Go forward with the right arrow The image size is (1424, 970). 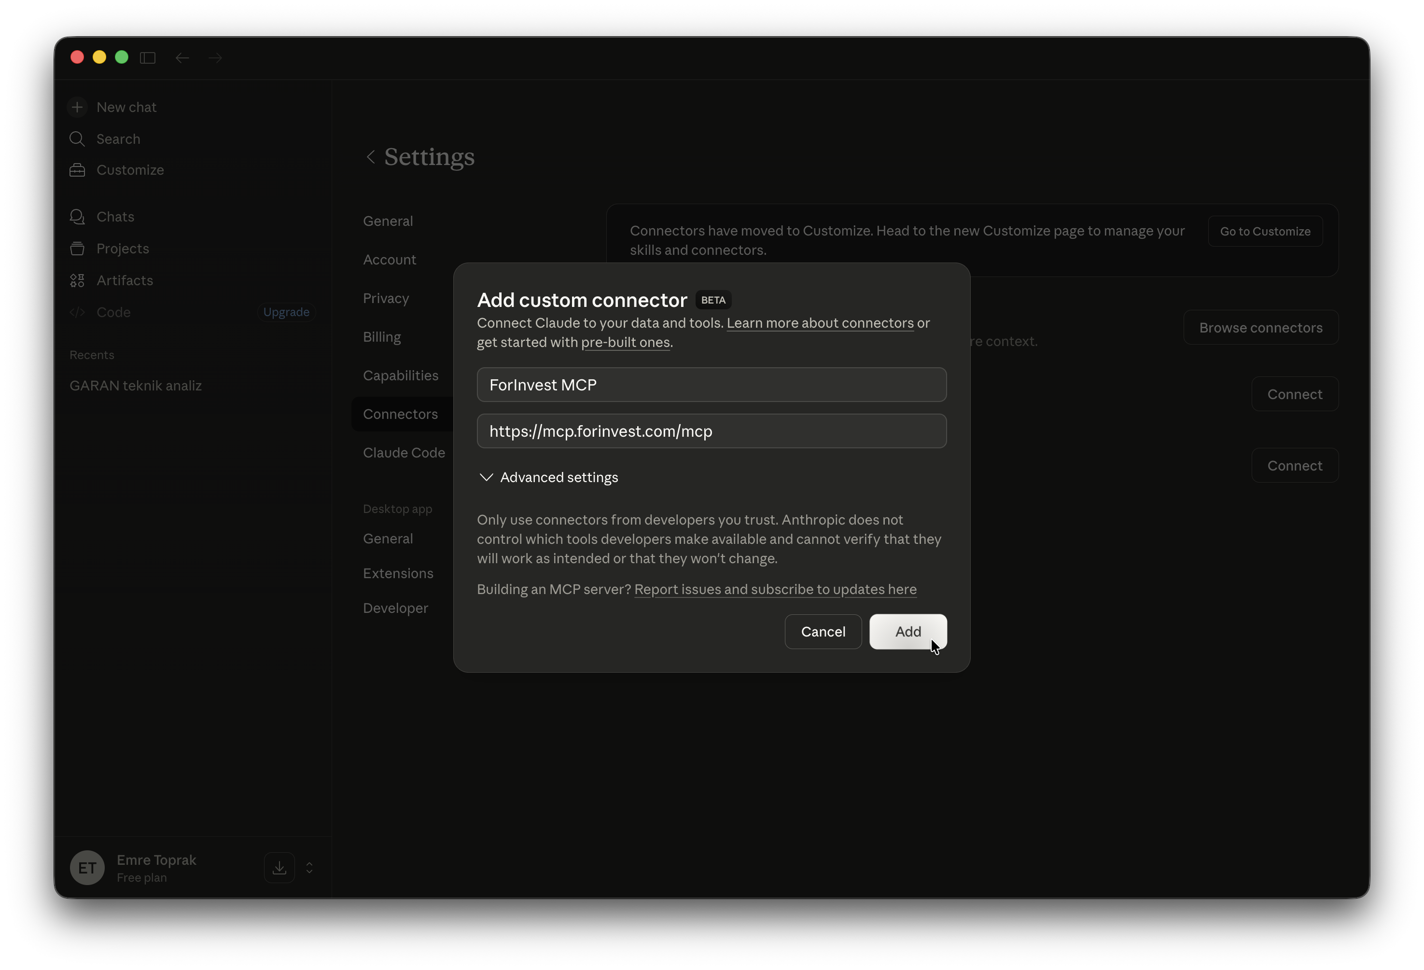pyautogui.click(x=215, y=57)
